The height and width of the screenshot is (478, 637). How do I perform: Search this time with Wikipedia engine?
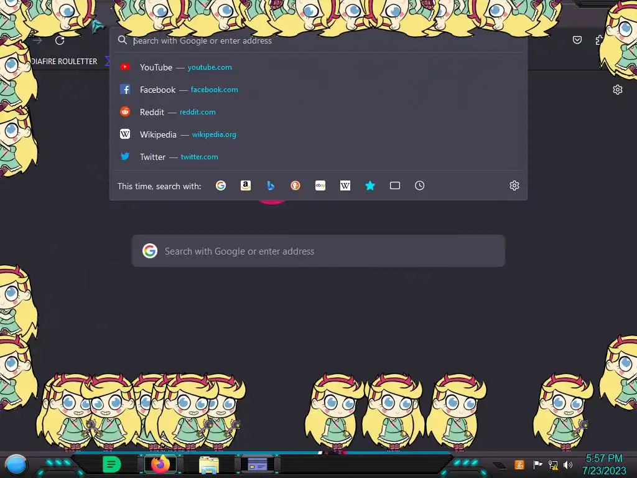point(345,185)
